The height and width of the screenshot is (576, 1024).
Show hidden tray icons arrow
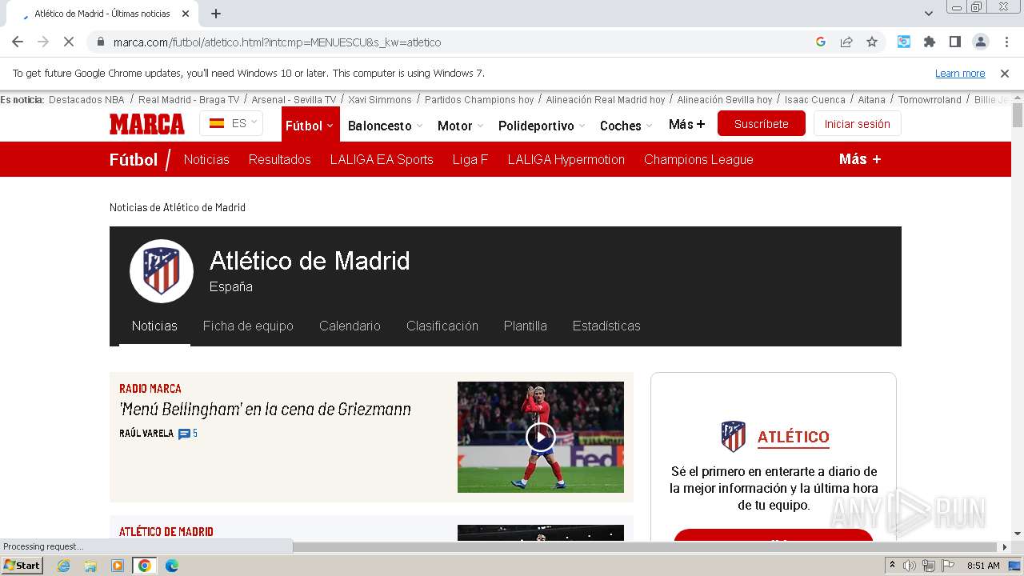click(892, 566)
